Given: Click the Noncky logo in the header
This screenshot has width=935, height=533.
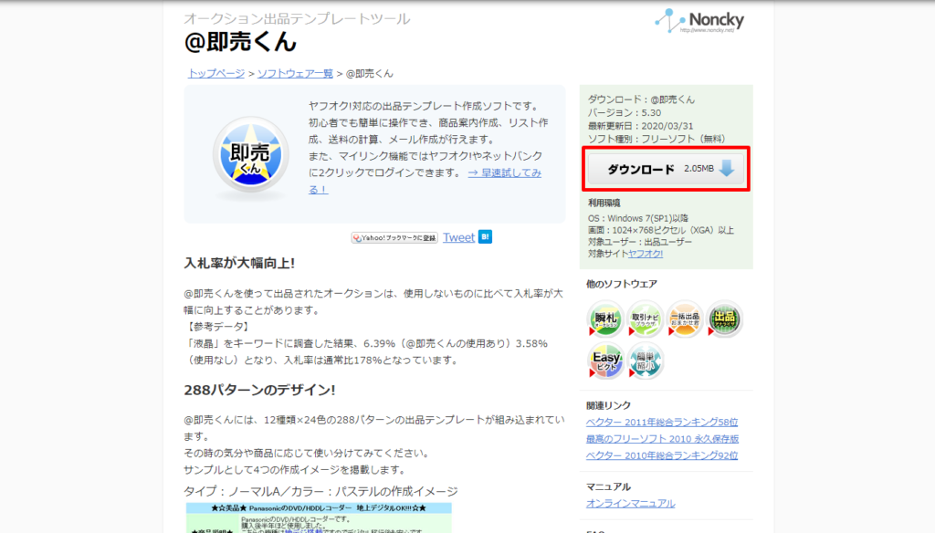Looking at the screenshot, I should click(x=699, y=21).
